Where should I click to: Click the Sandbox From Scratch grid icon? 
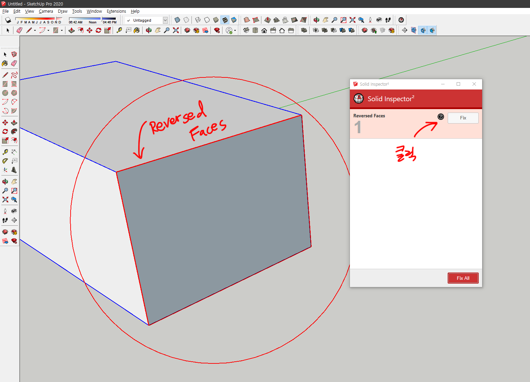click(x=256, y=20)
